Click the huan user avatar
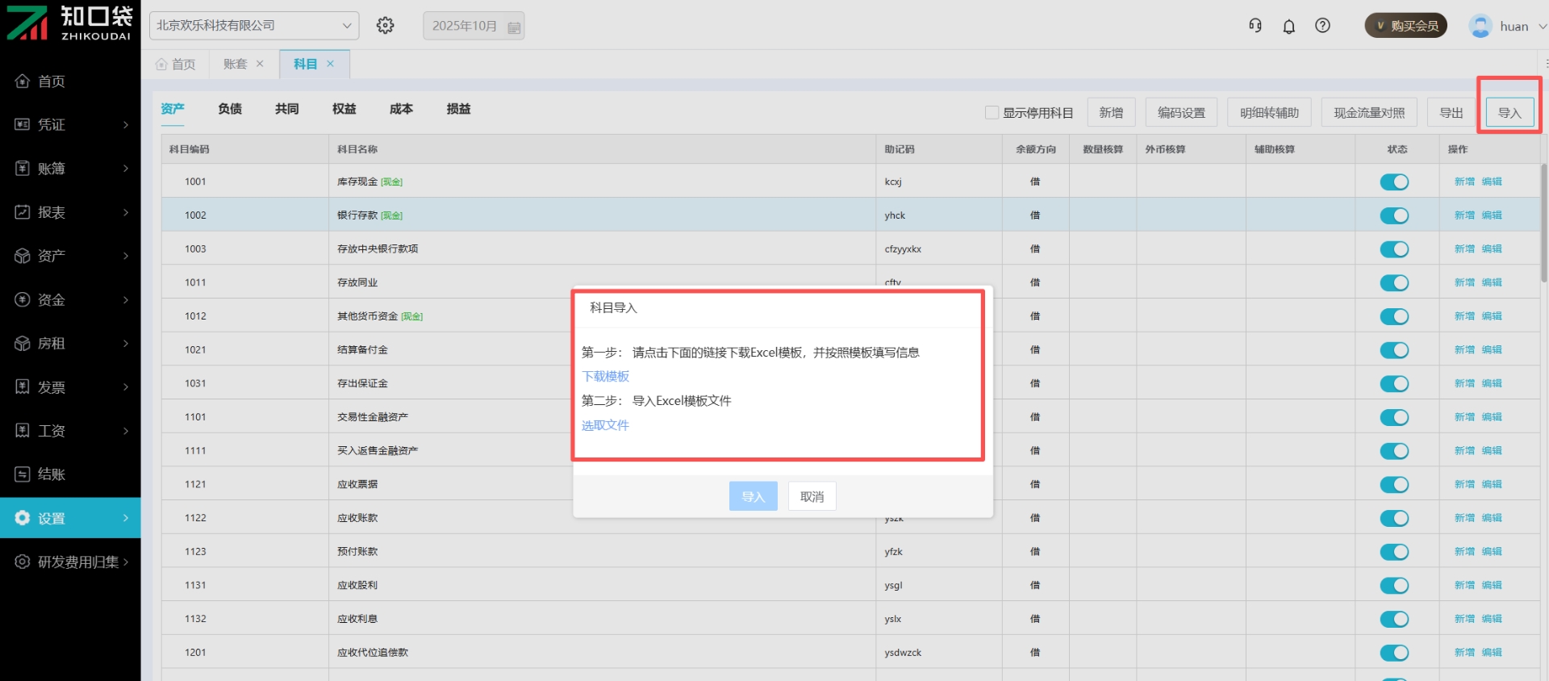 1480,26
